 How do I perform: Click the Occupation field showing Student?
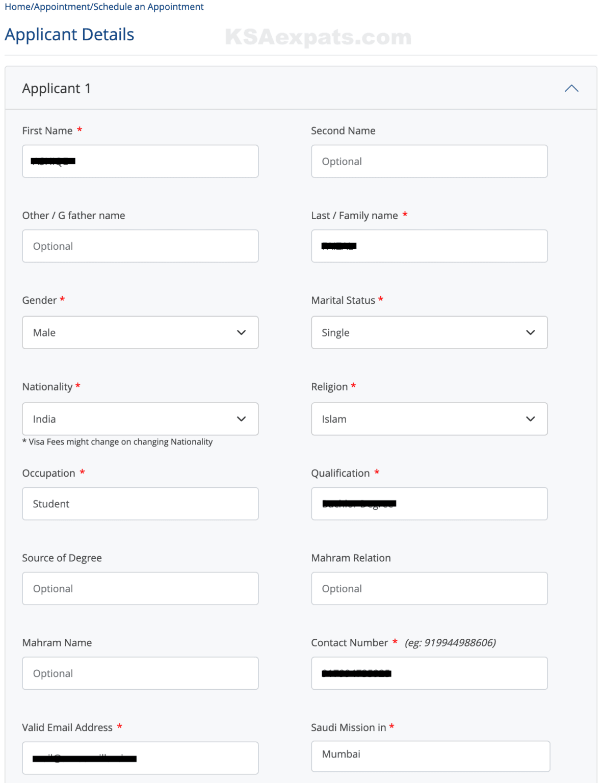pos(140,503)
